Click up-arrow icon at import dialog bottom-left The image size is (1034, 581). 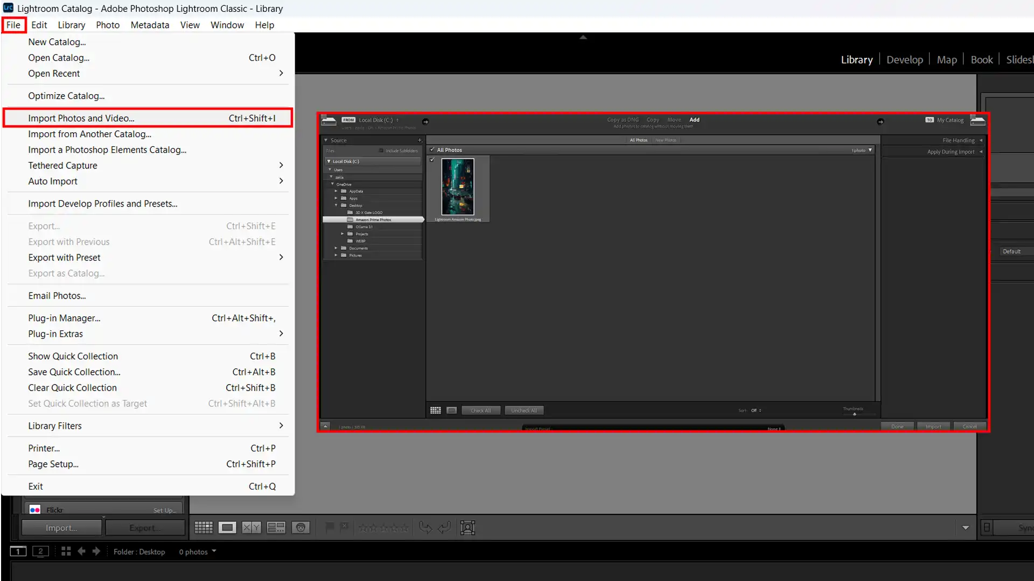coord(325,426)
